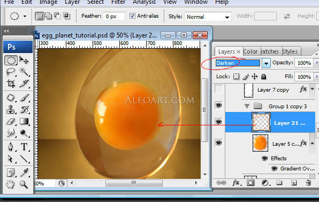Select the Zoom tool
This screenshot has width=319, height=202.
pyautogui.click(x=24, y=184)
